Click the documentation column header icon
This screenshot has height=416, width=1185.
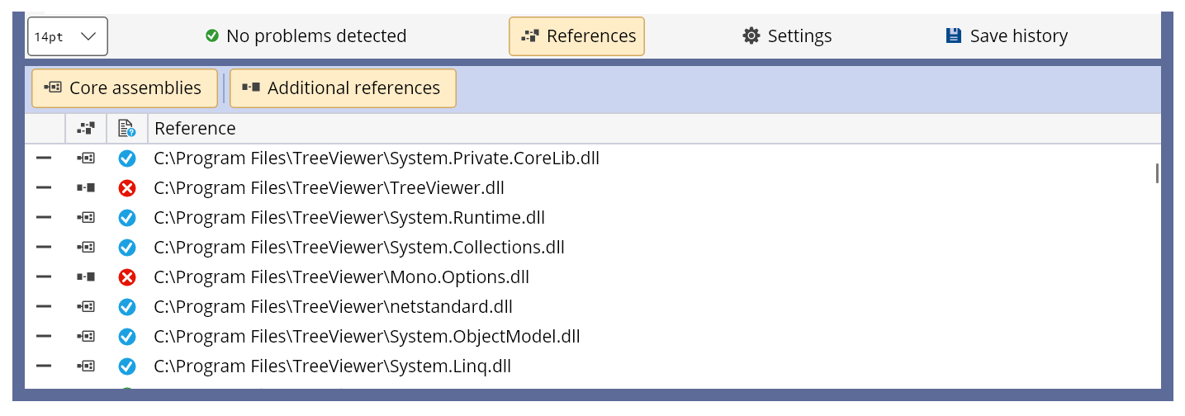[x=127, y=128]
